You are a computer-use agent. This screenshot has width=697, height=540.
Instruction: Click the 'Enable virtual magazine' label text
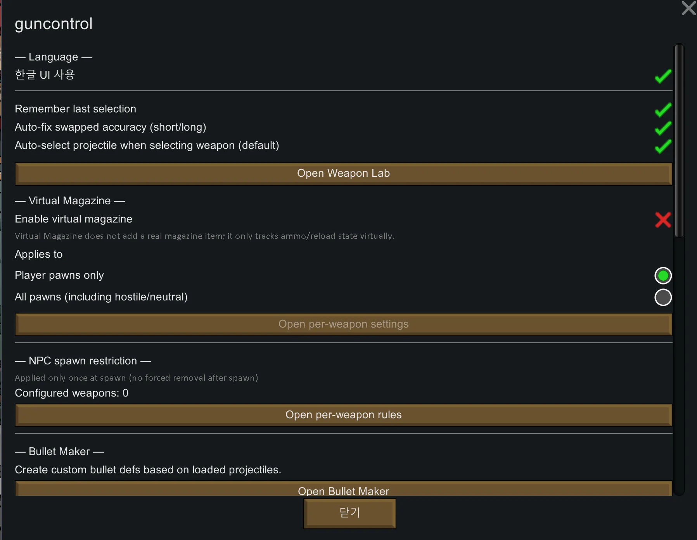point(73,219)
